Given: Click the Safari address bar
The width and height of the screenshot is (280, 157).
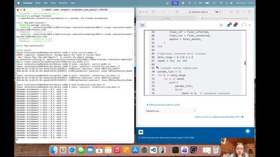Looking at the screenshot, I should [x=198, y=12].
